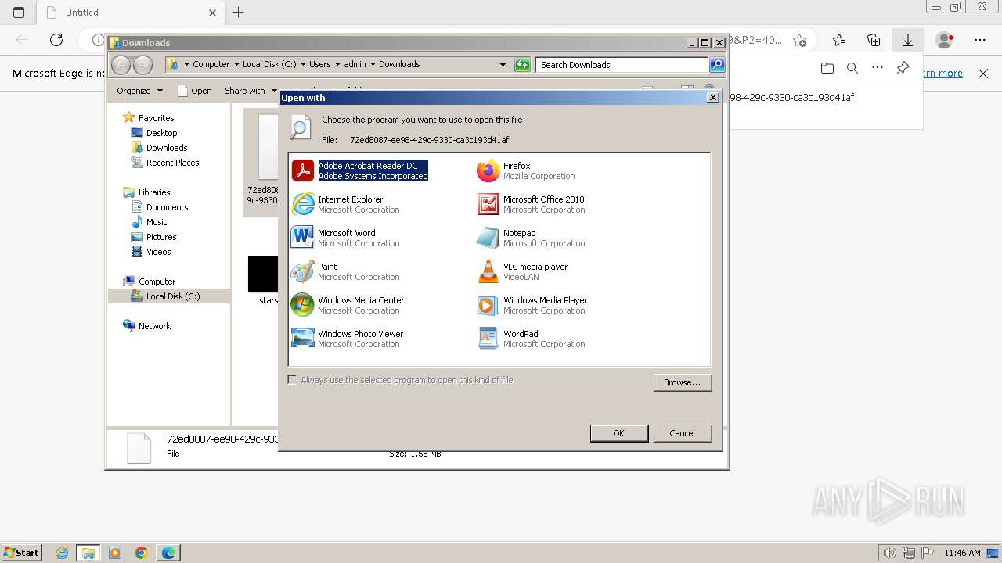The height and width of the screenshot is (563, 1002).
Task: Click the taskbar clock 11:46 AM
Action: [962, 553]
